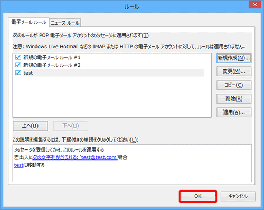Close the ルール dialog window

click(255, 5)
